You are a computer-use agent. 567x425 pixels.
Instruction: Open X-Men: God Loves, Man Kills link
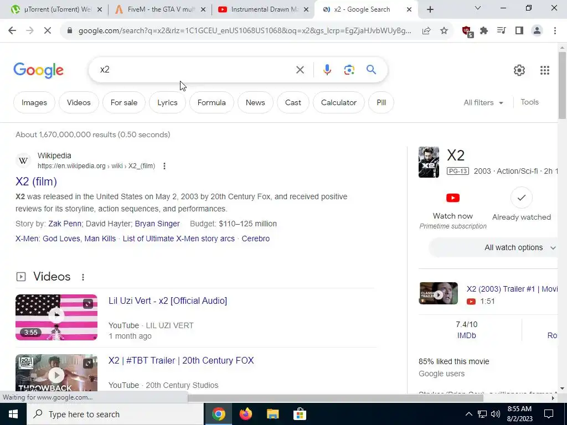click(x=65, y=239)
